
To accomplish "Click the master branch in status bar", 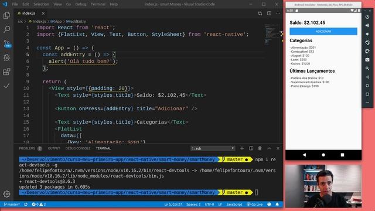I will [x=12, y=205].
